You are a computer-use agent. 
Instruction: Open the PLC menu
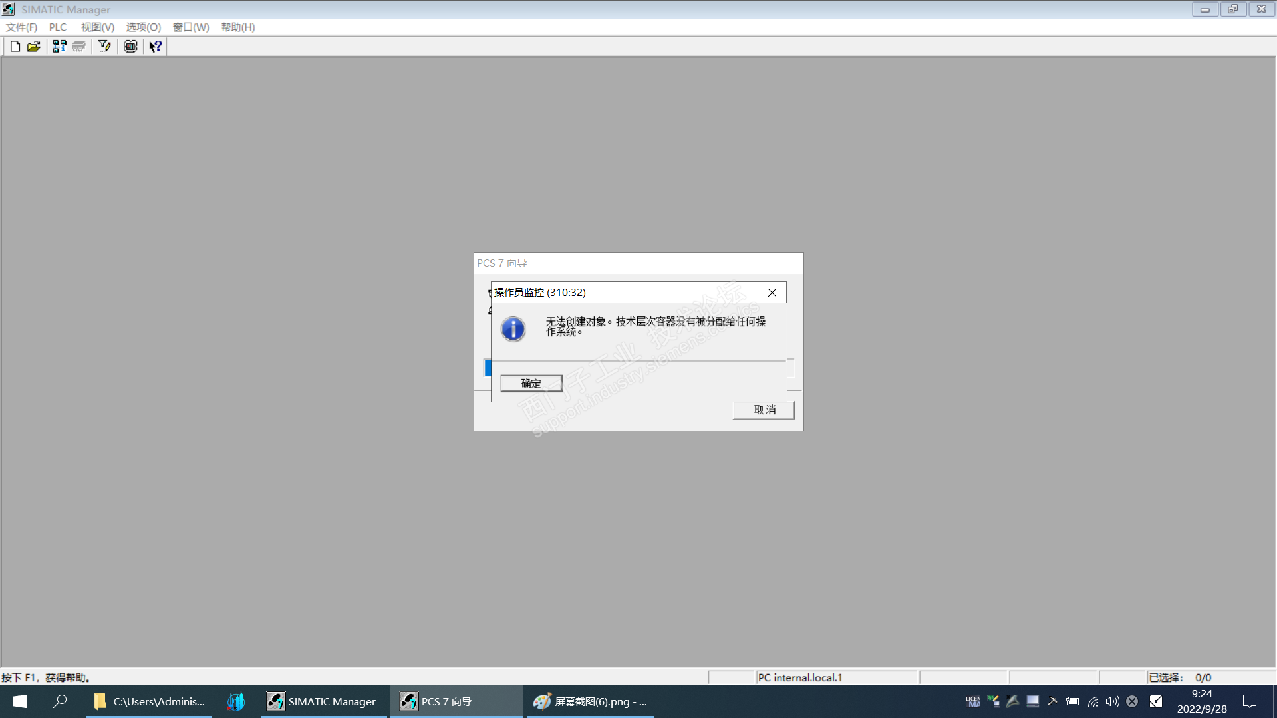(58, 27)
